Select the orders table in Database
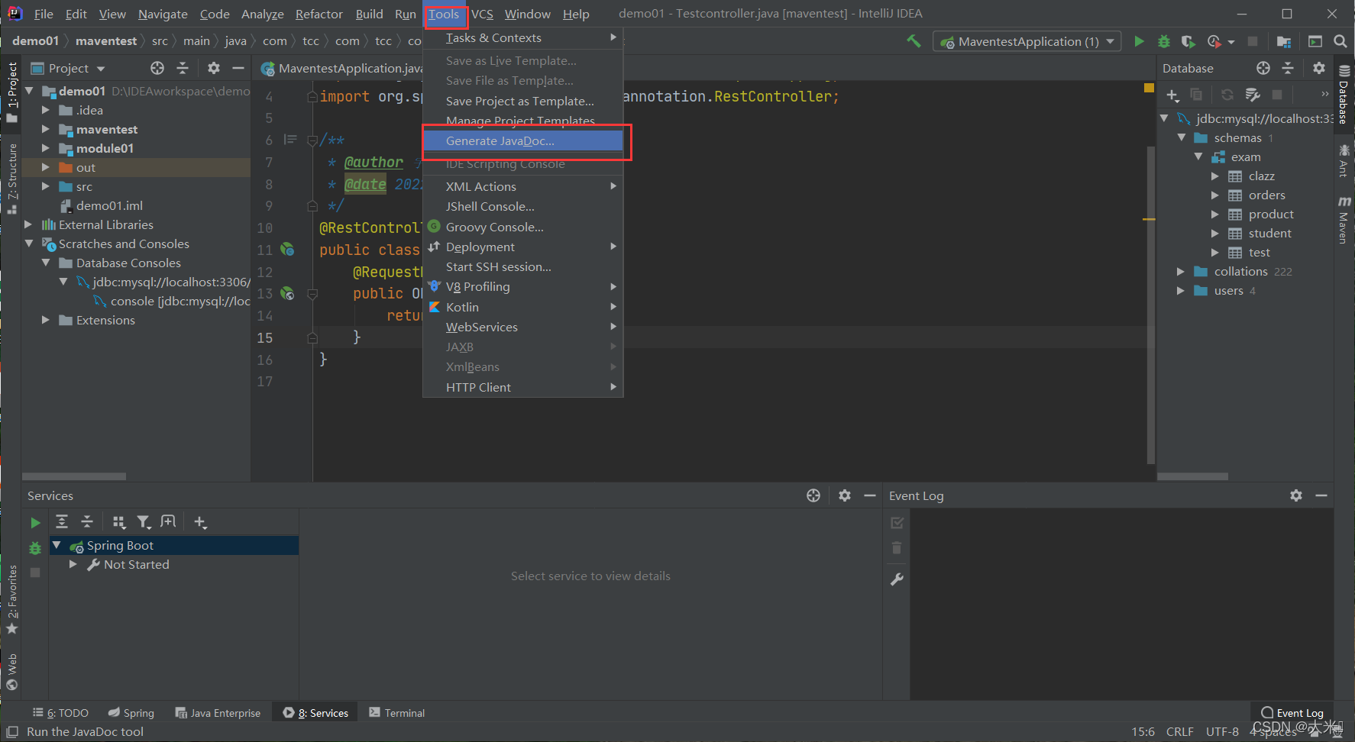 (x=1266, y=195)
